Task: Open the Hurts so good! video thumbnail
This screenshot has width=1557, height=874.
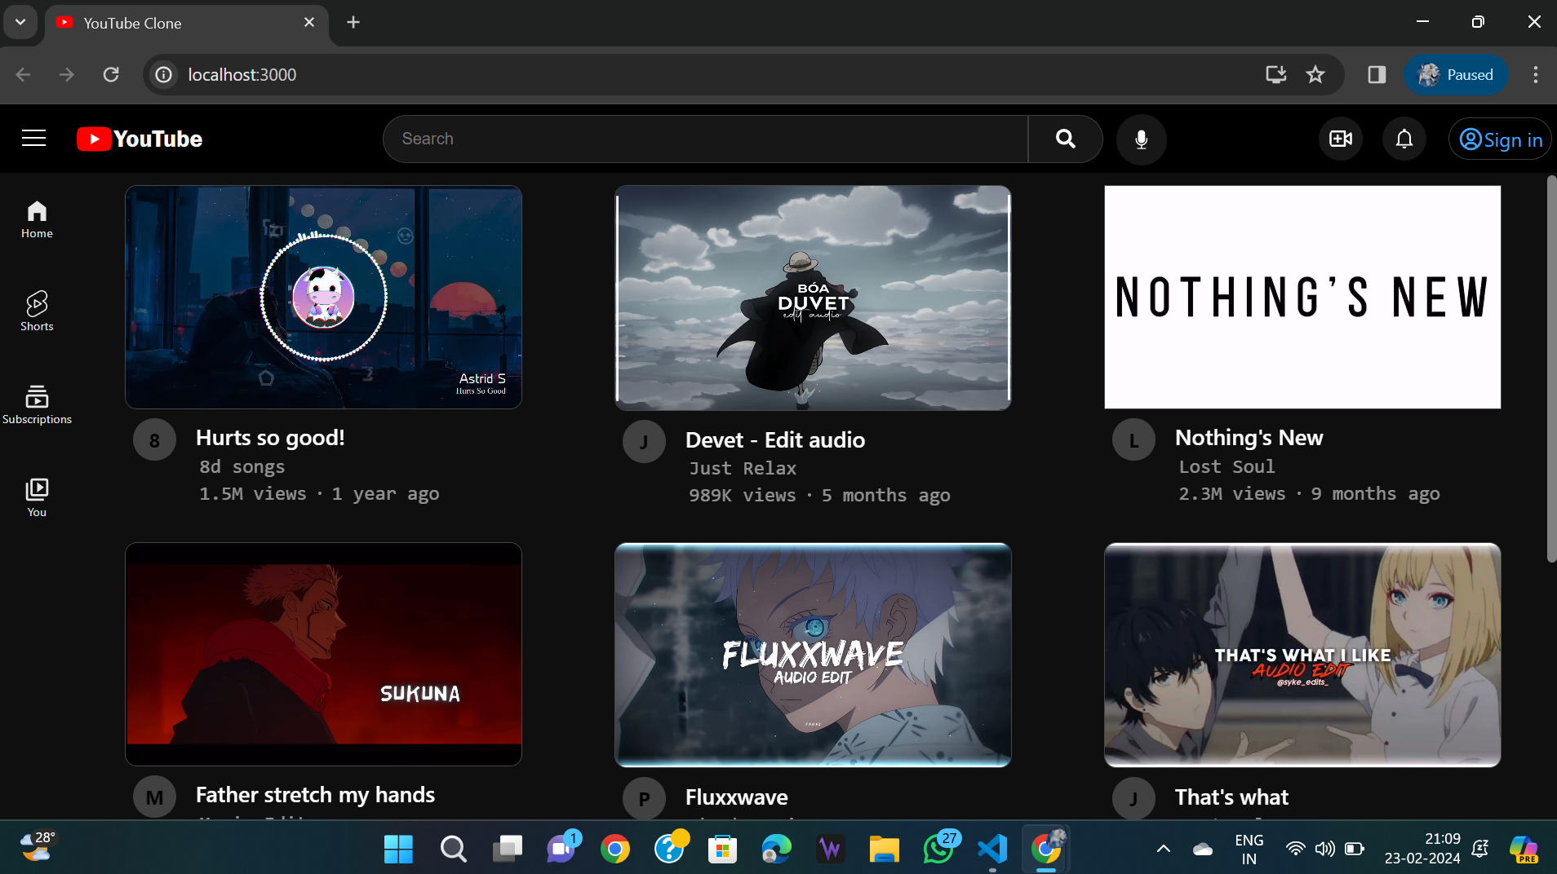Action: (323, 297)
